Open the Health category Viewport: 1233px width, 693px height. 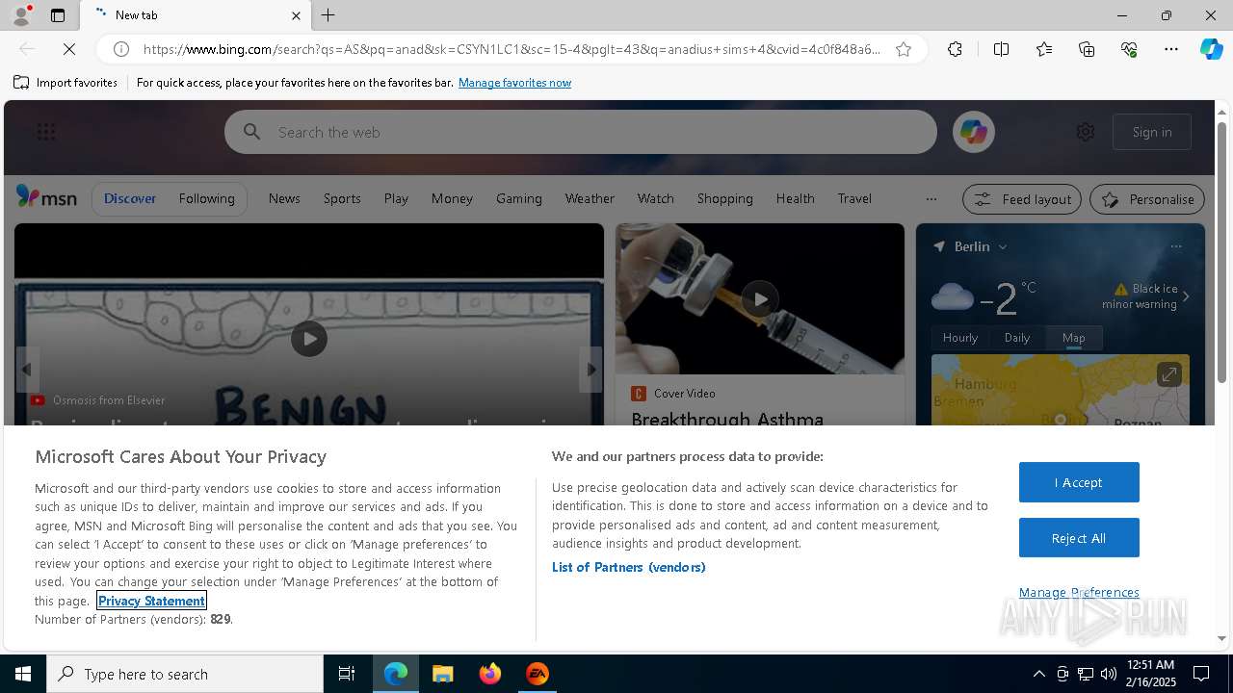point(795,198)
